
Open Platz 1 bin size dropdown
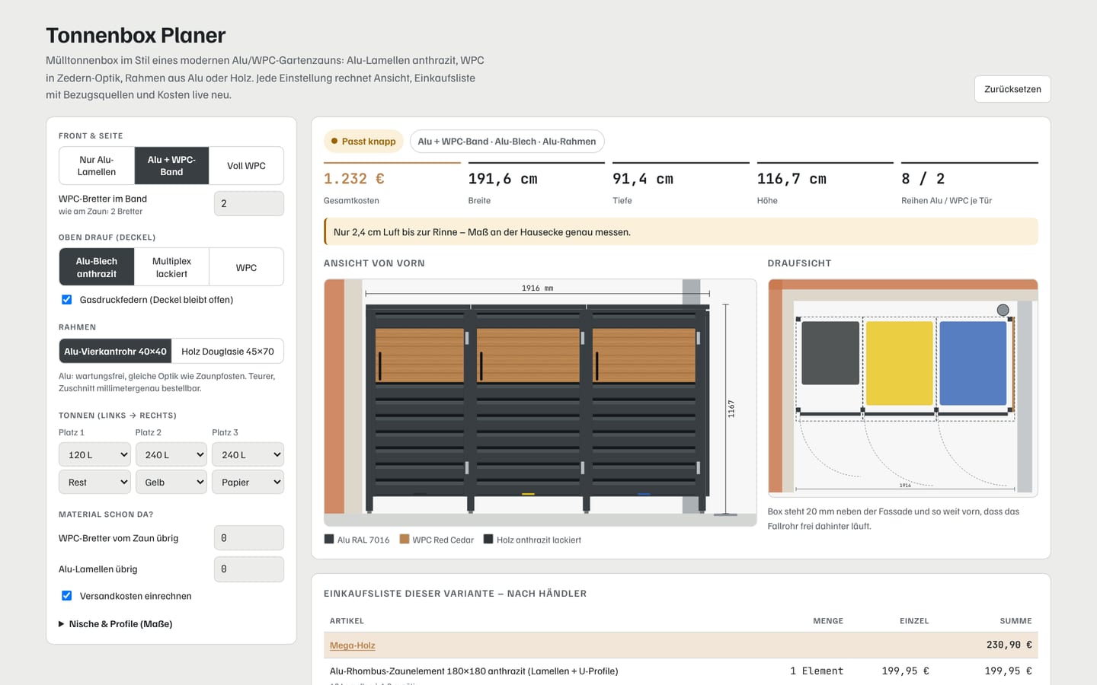point(95,455)
